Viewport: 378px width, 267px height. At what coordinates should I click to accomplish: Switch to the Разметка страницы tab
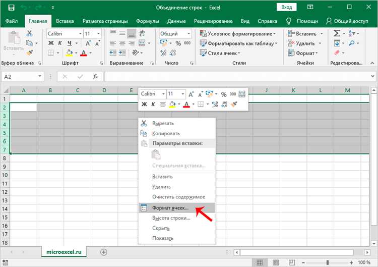(105, 21)
